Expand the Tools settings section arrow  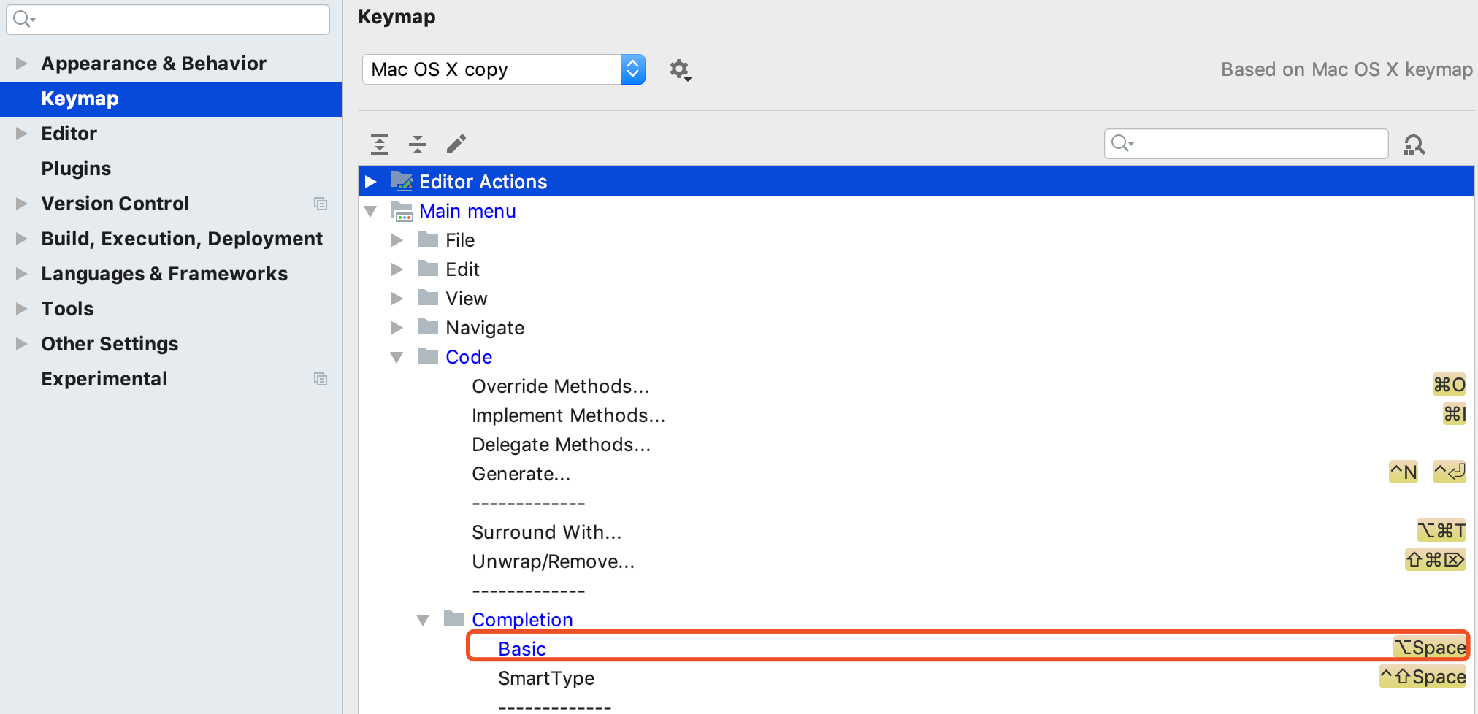tap(22, 309)
